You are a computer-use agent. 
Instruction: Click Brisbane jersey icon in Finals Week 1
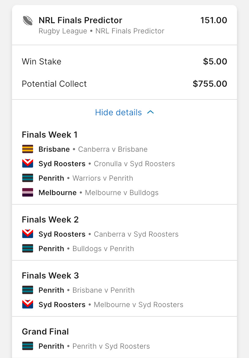click(28, 149)
